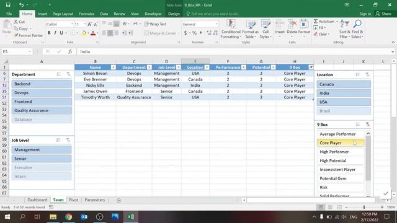Increase font size with the large A icon
Image resolution: width=397 pixels, height=223 pixels.
89,24
